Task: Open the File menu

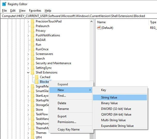Action: click(x=4, y=11)
